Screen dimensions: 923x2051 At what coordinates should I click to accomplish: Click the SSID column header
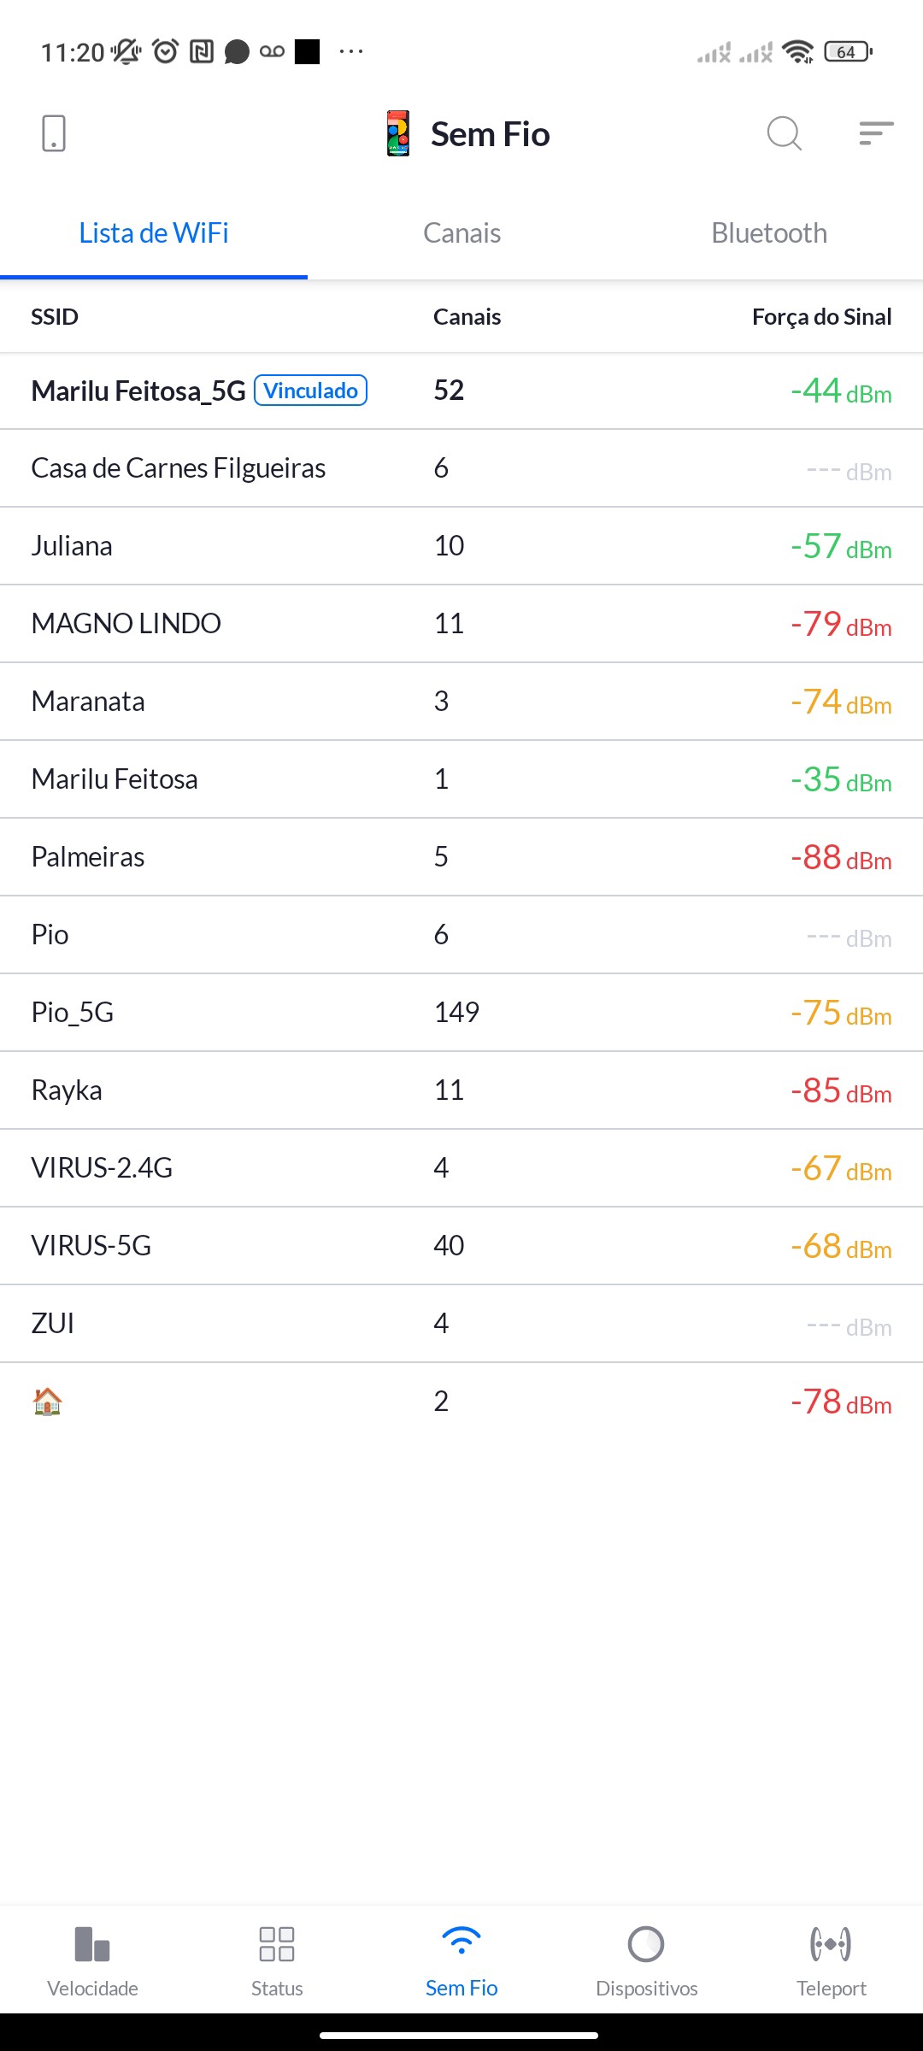point(55,317)
